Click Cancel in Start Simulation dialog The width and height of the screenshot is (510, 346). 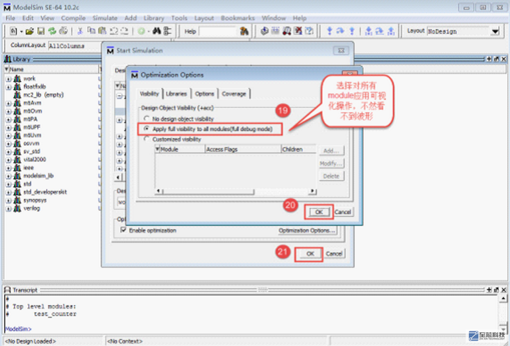(x=334, y=253)
